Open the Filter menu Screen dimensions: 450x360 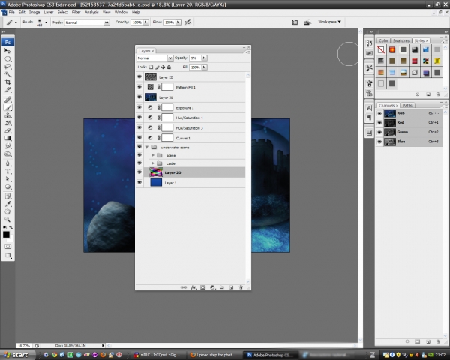coord(76,12)
